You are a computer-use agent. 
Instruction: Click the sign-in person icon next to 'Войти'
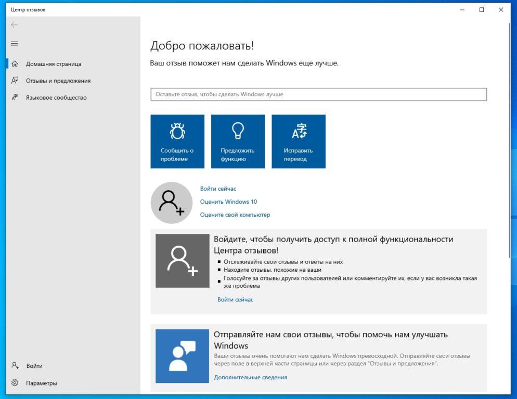[x=15, y=366]
